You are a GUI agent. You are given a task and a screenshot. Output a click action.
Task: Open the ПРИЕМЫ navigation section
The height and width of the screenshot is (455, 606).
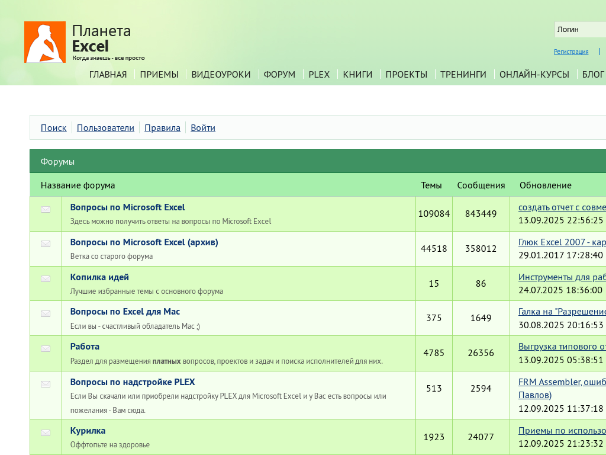159,75
